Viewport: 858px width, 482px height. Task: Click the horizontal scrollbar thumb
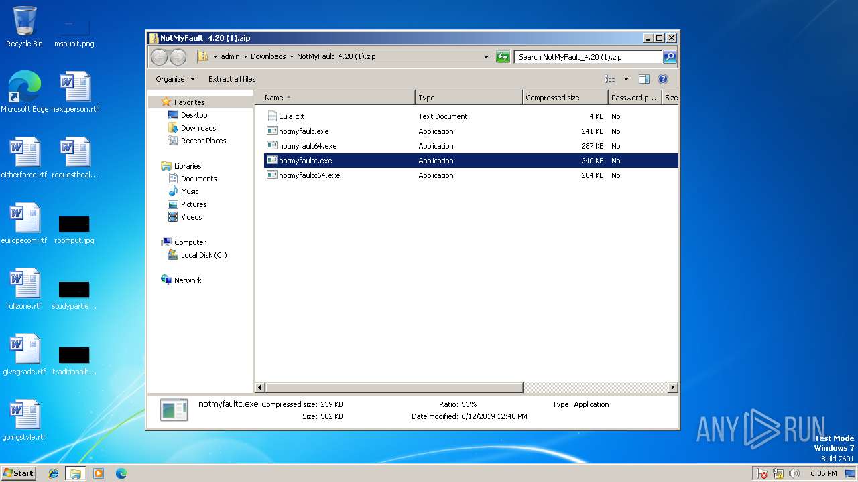click(x=394, y=388)
